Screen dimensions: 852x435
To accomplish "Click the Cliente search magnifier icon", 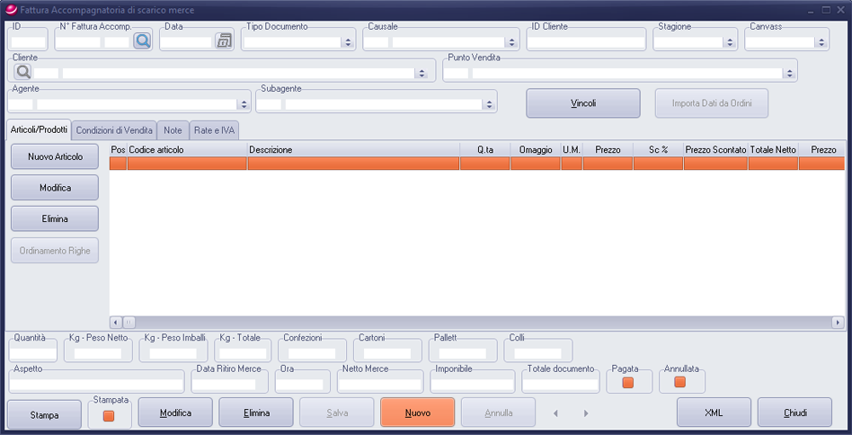I will [x=22, y=72].
